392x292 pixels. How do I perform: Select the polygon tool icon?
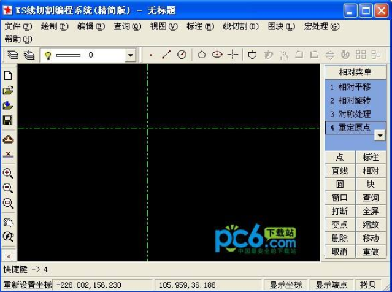202,55
